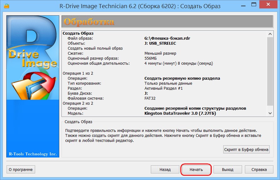
Task: Open the О программе dialog
Action: point(21,169)
